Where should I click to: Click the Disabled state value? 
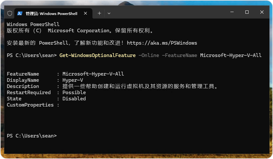click(x=74, y=99)
